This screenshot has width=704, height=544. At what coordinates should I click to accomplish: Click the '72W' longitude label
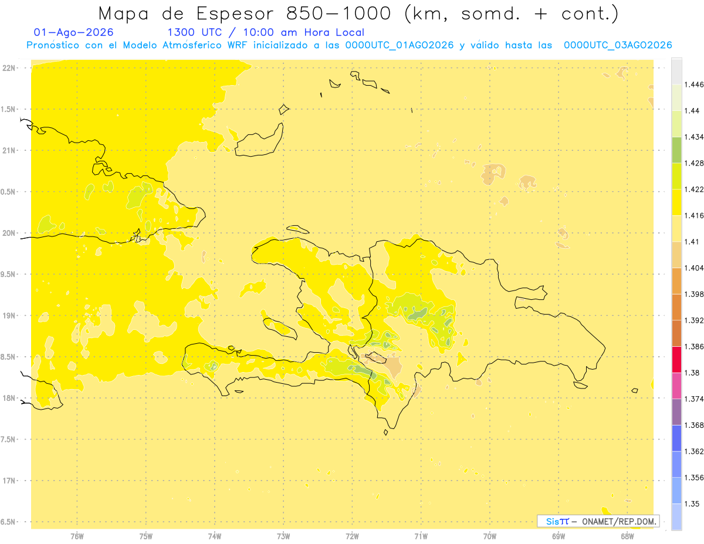(x=352, y=536)
